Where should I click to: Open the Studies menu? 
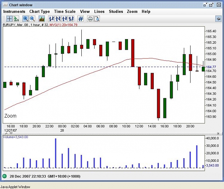tap(116, 11)
